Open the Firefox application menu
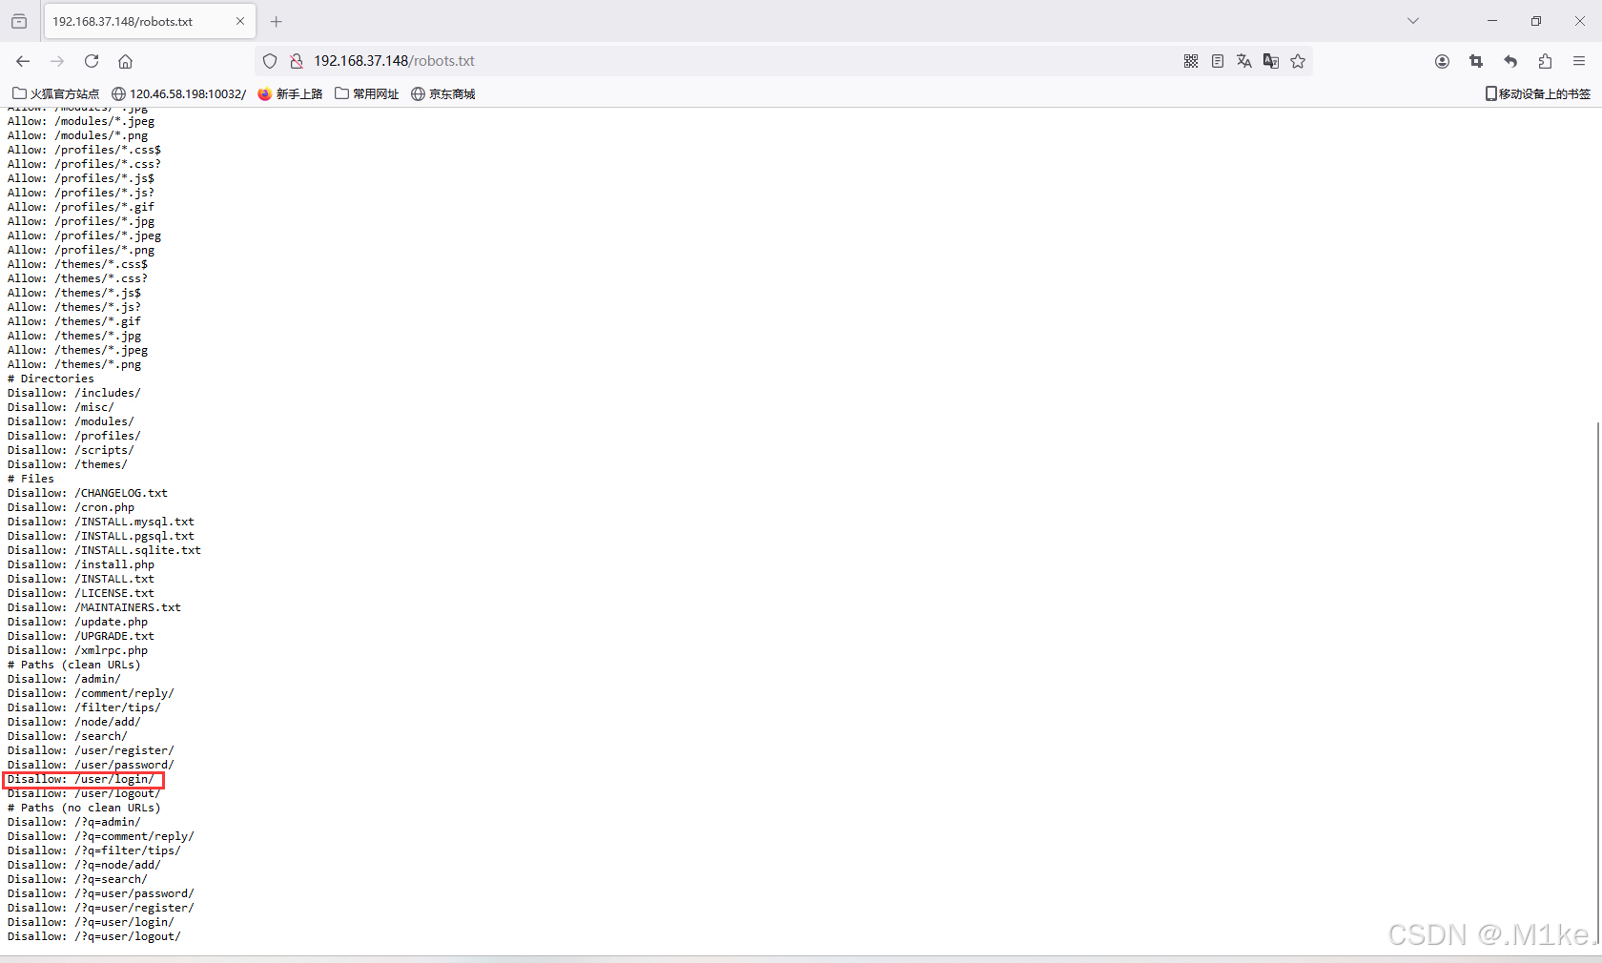 tap(1579, 61)
